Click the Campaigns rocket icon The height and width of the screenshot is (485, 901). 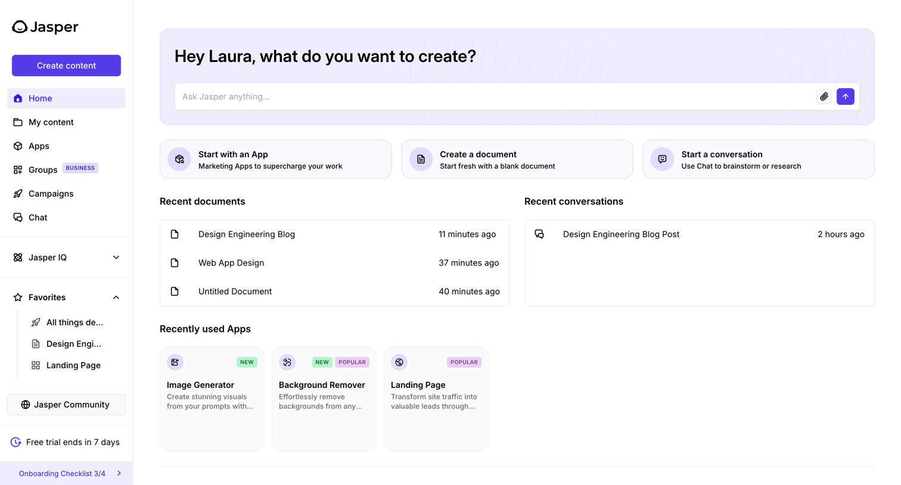pos(18,194)
